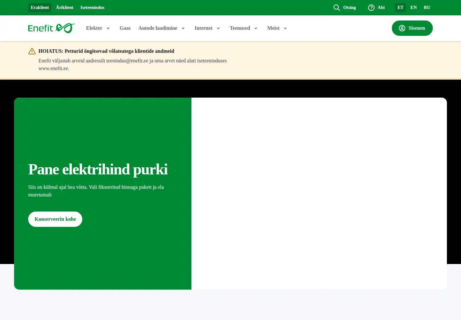Viewport: 461px width, 320px height.
Task: Switch language to RU
Action: pyautogui.click(x=427, y=8)
